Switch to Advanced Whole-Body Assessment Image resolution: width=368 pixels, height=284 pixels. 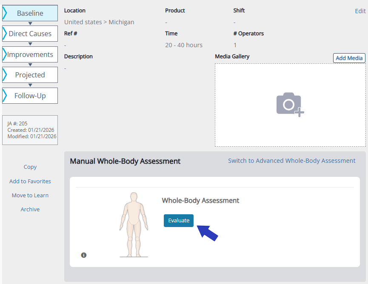pos(291,161)
